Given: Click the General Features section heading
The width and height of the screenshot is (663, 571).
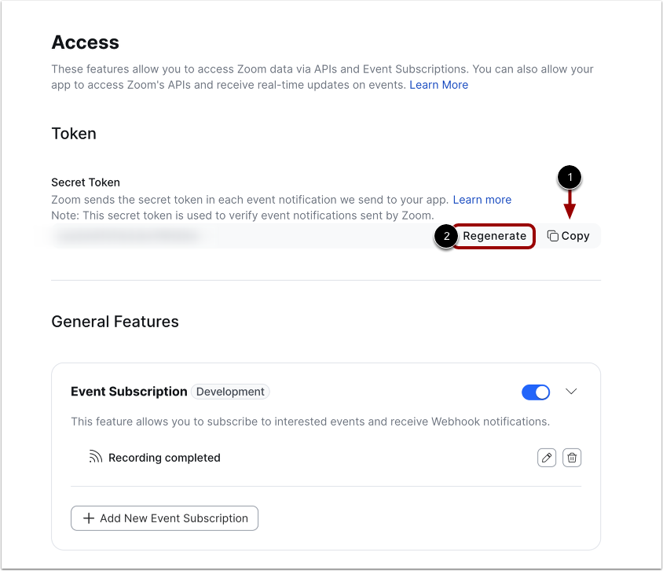Looking at the screenshot, I should pyautogui.click(x=115, y=322).
